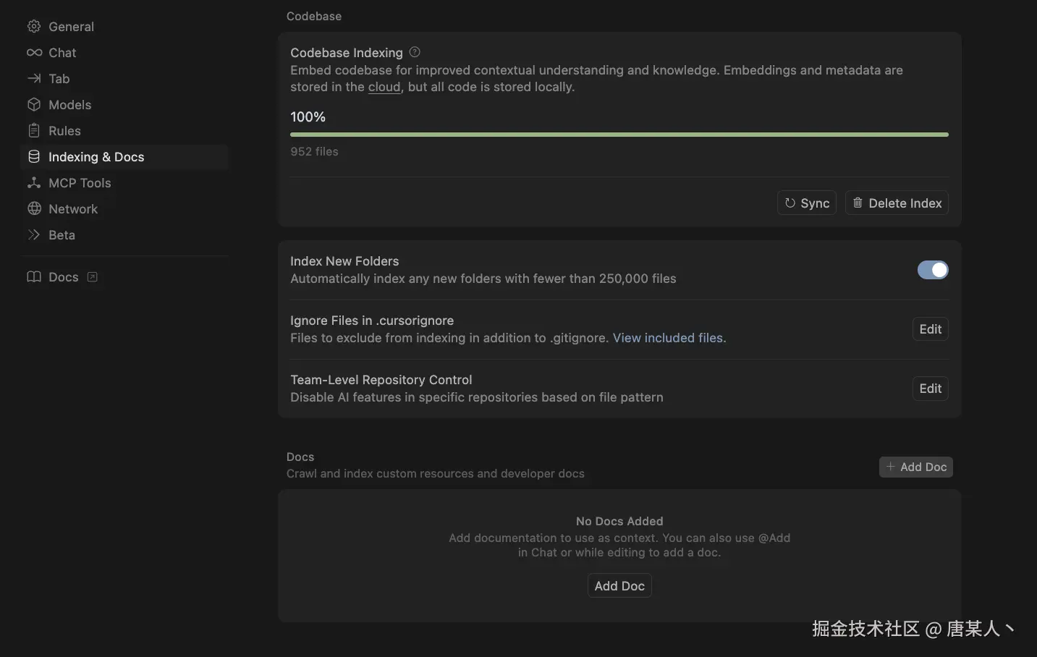Click the Ignore Files in .cursorignore title
The height and width of the screenshot is (657, 1037).
tap(372, 321)
